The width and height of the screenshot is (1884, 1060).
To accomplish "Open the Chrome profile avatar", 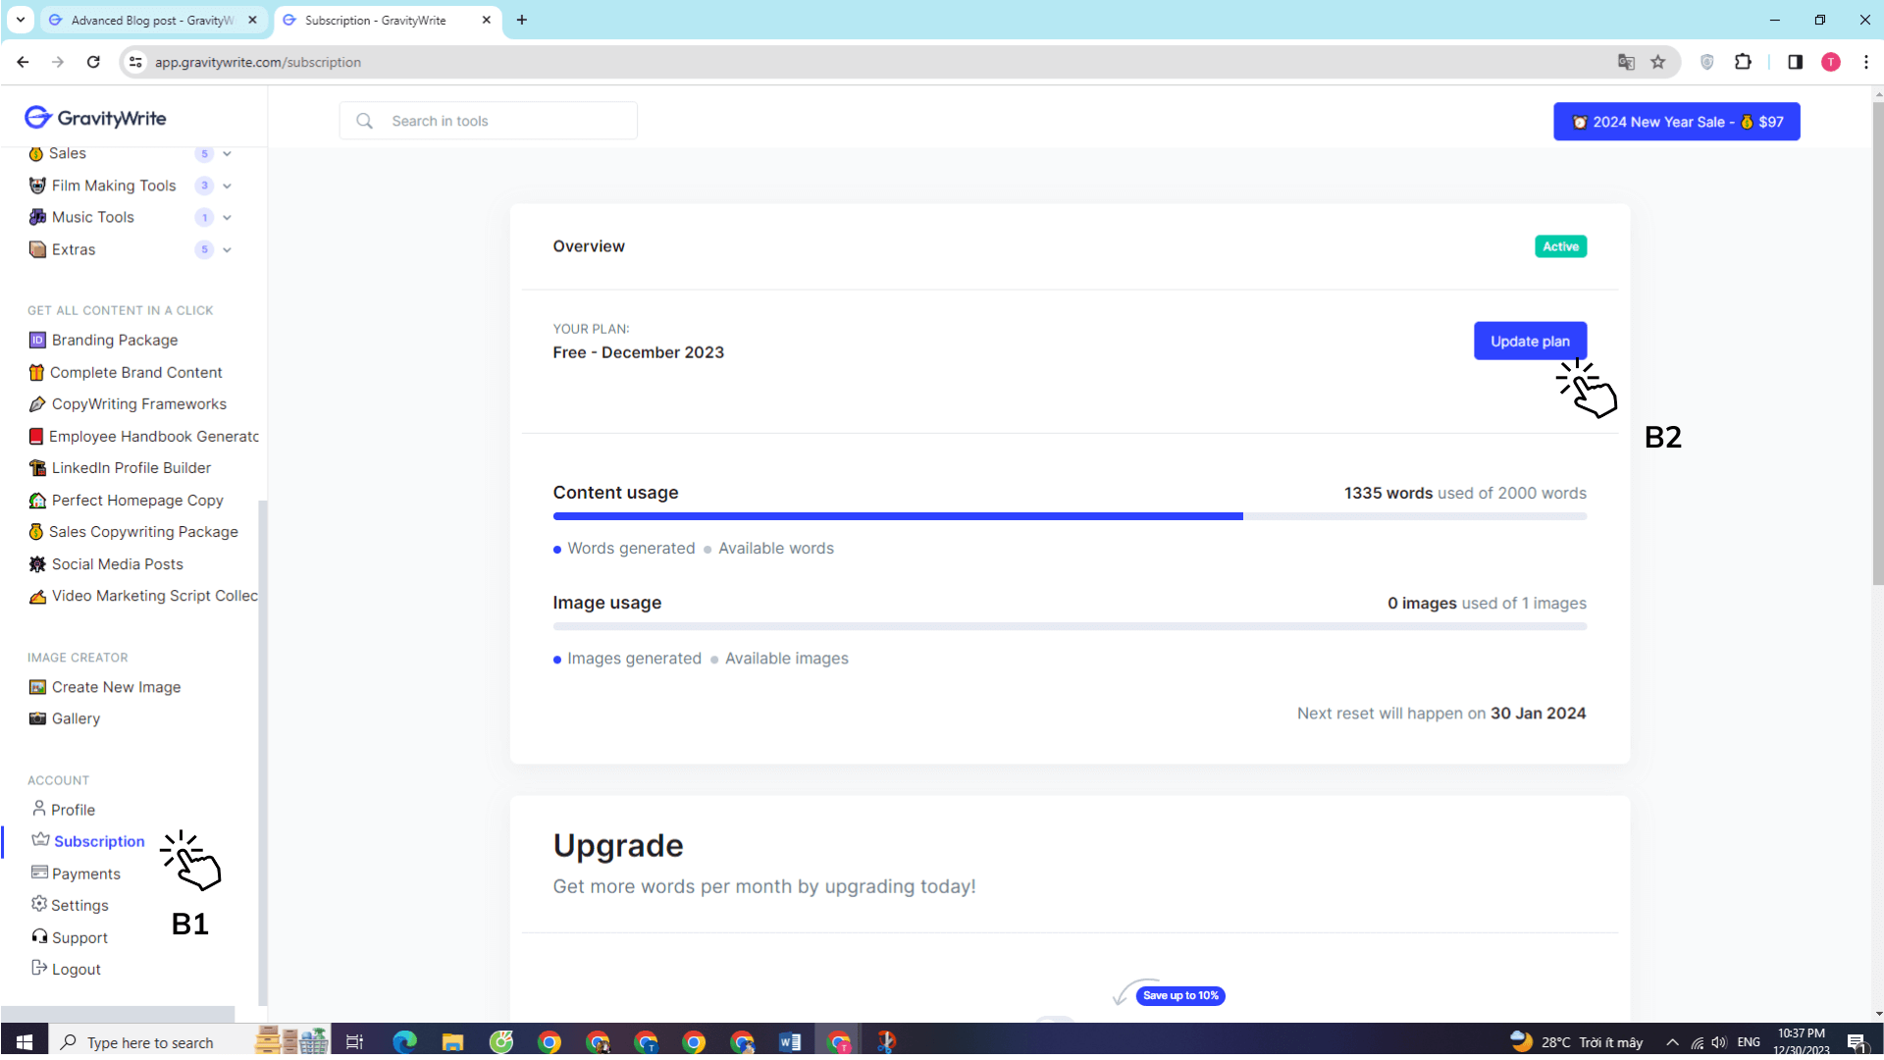I will coord(1831,62).
